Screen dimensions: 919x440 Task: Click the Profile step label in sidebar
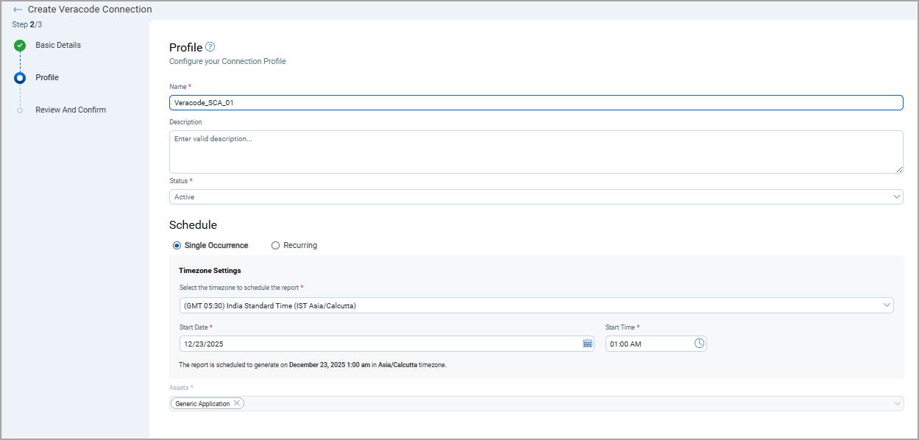click(47, 78)
